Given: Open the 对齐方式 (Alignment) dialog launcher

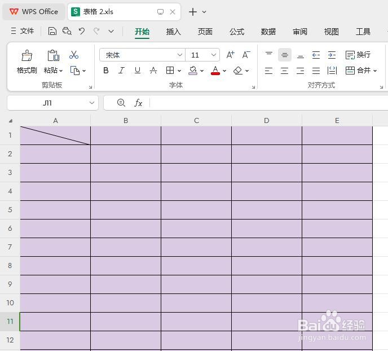Looking at the screenshot, I should pyautogui.click(x=381, y=87).
